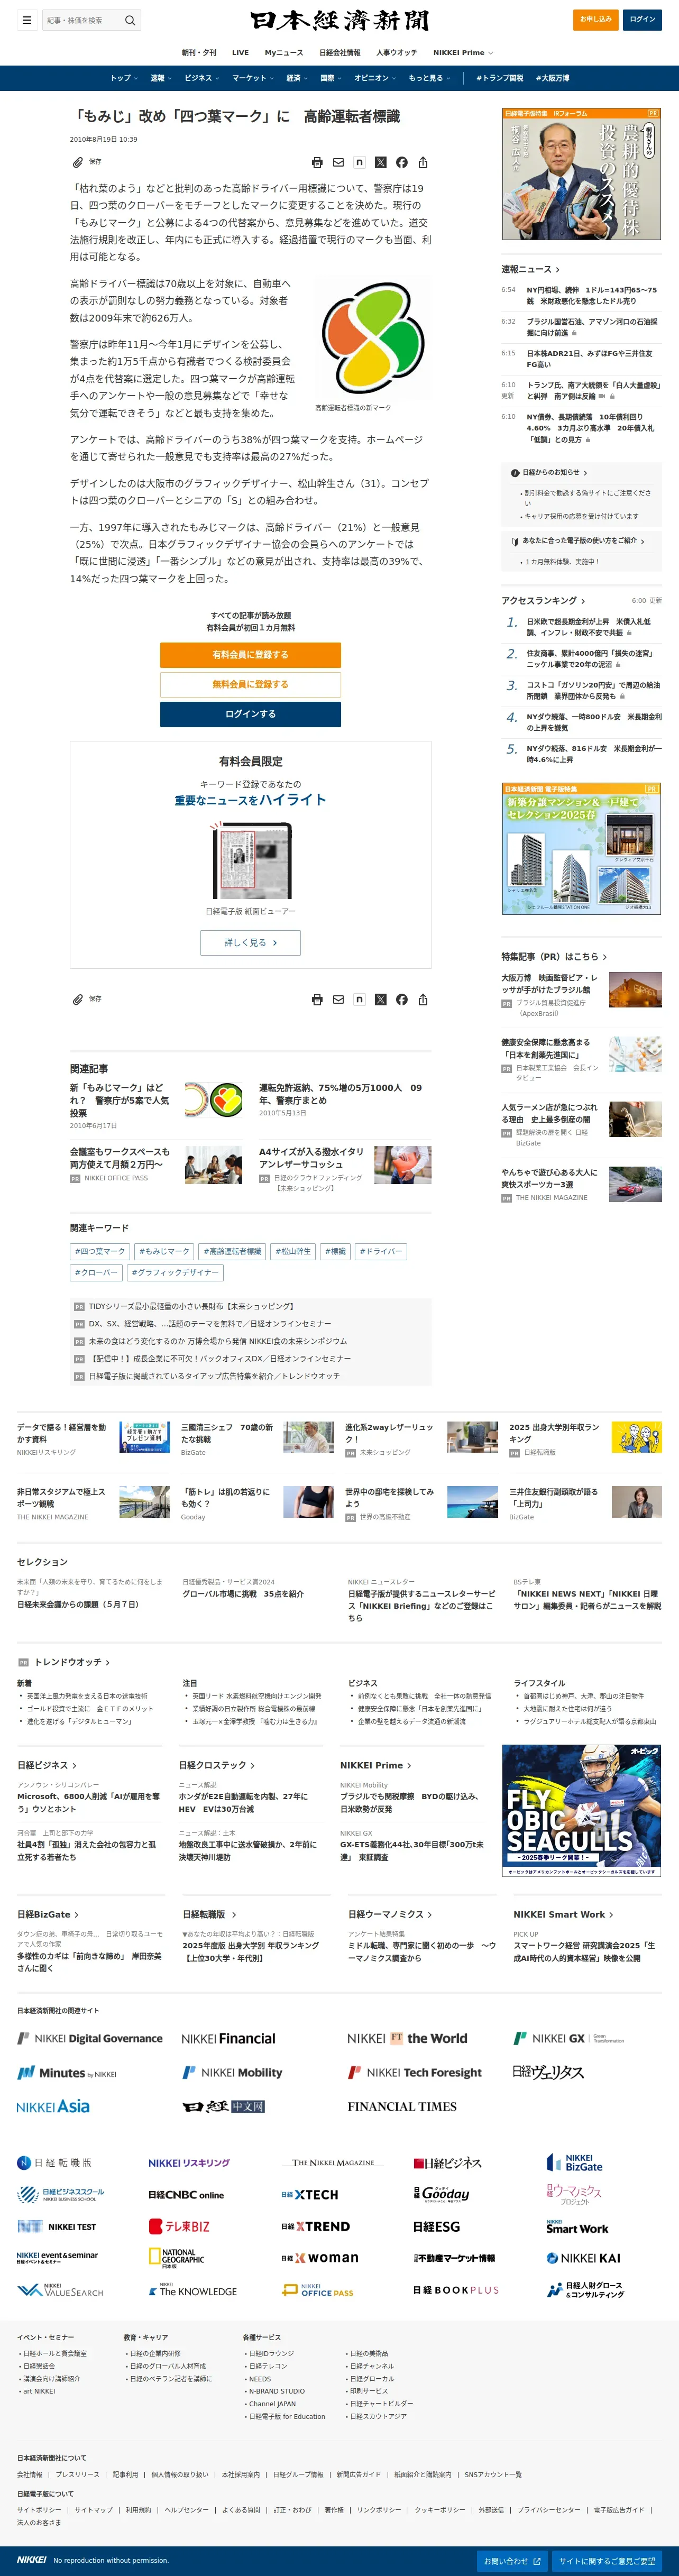Select the #グラフィックデザイナー keyword tag
Viewport: 679px width, 2576px height.
(175, 1273)
